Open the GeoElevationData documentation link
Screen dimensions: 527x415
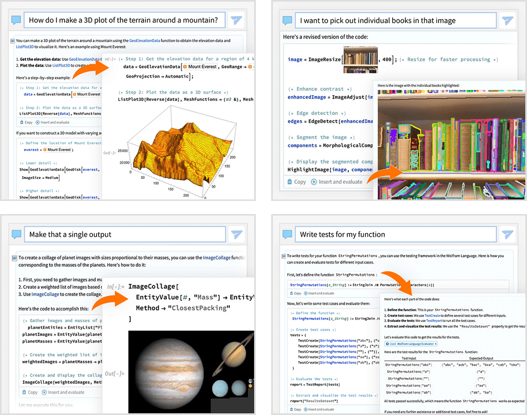point(144,40)
